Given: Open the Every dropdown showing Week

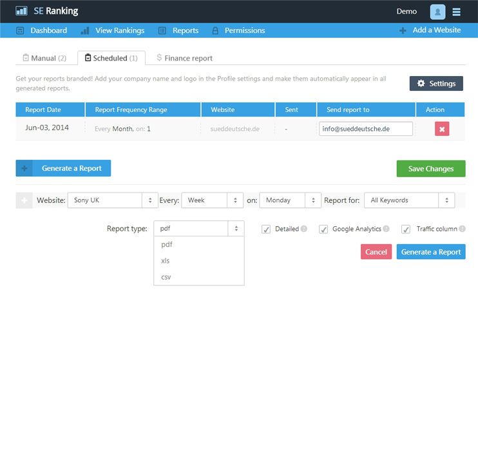Looking at the screenshot, I should tap(212, 200).
